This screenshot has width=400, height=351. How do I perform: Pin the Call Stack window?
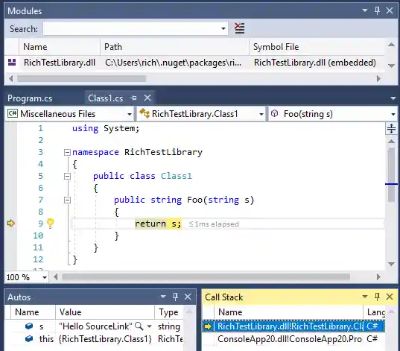(x=377, y=297)
